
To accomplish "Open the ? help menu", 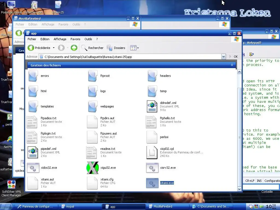I will point(97,39).
